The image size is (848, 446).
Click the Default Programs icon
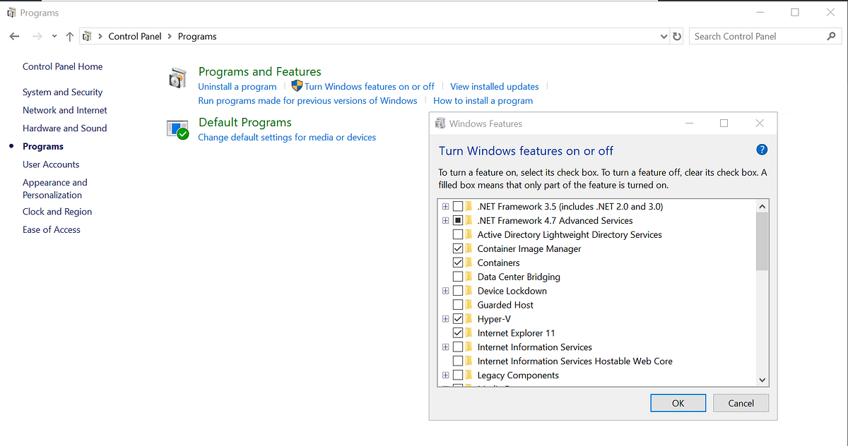point(177,129)
